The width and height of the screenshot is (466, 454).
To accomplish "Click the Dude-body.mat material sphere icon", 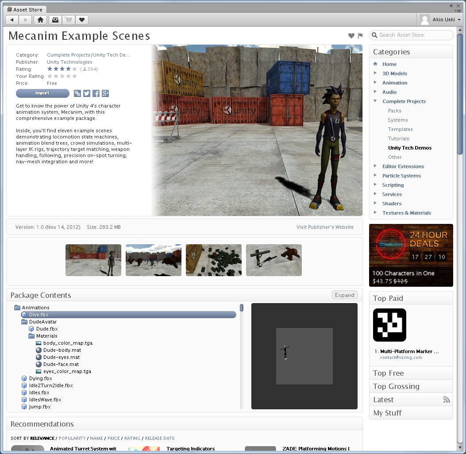I will coord(39,350).
